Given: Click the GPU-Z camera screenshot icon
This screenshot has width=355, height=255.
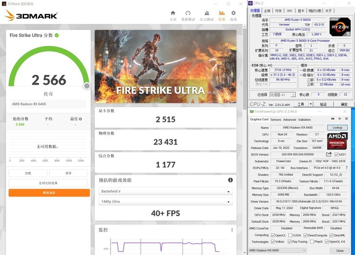Looking at the screenshot, I should click(332, 120).
